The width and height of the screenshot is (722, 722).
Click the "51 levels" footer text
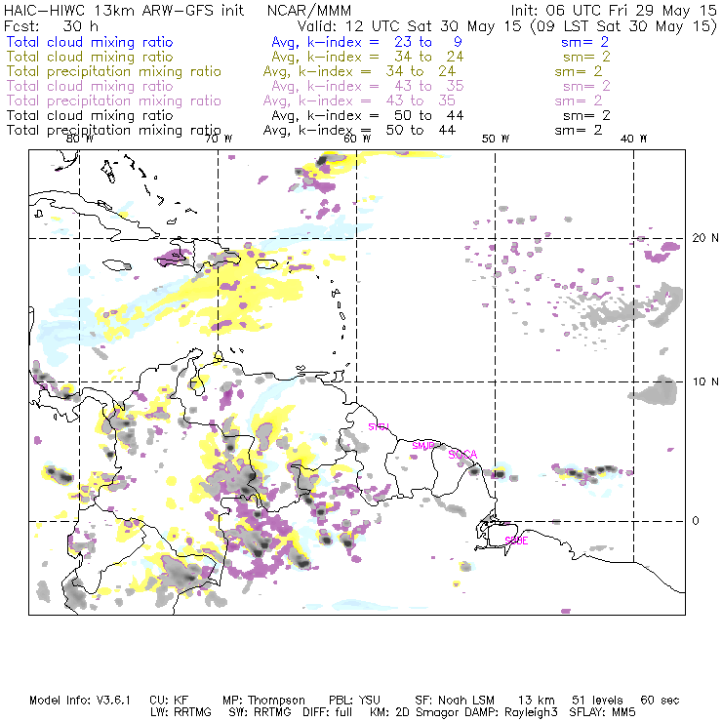coord(597,701)
